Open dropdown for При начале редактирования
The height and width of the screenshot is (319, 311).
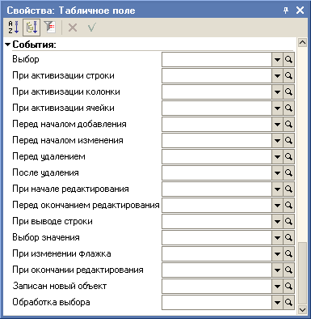click(277, 189)
